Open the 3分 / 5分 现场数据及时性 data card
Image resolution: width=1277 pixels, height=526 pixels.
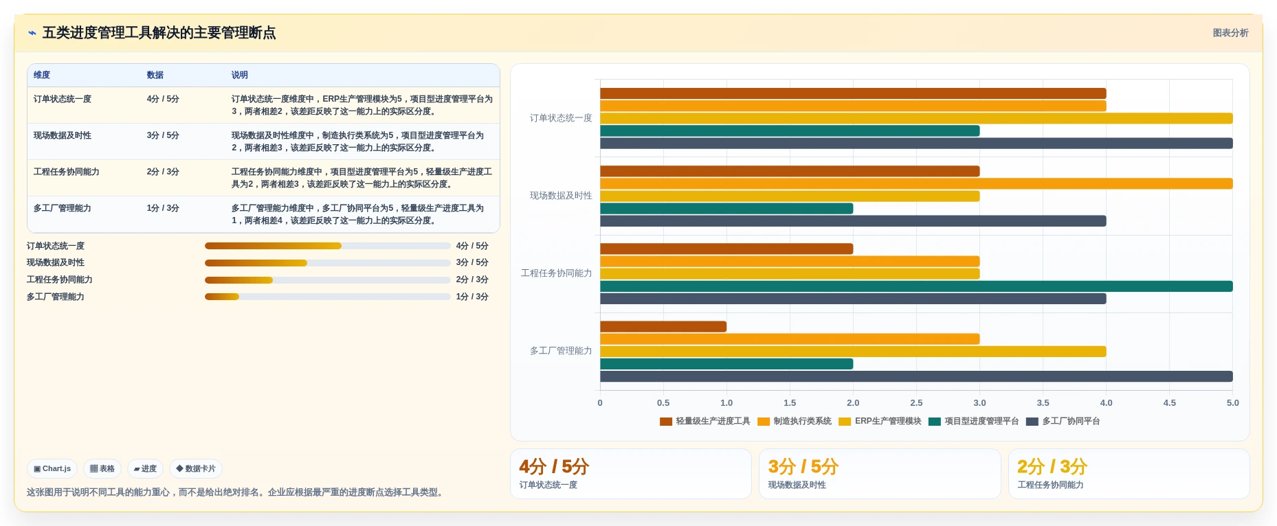click(x=880, y=474)
